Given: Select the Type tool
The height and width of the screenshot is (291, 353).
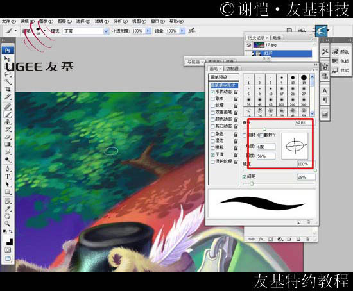Looking at the screenshot, I should click(x=8, y=176).
